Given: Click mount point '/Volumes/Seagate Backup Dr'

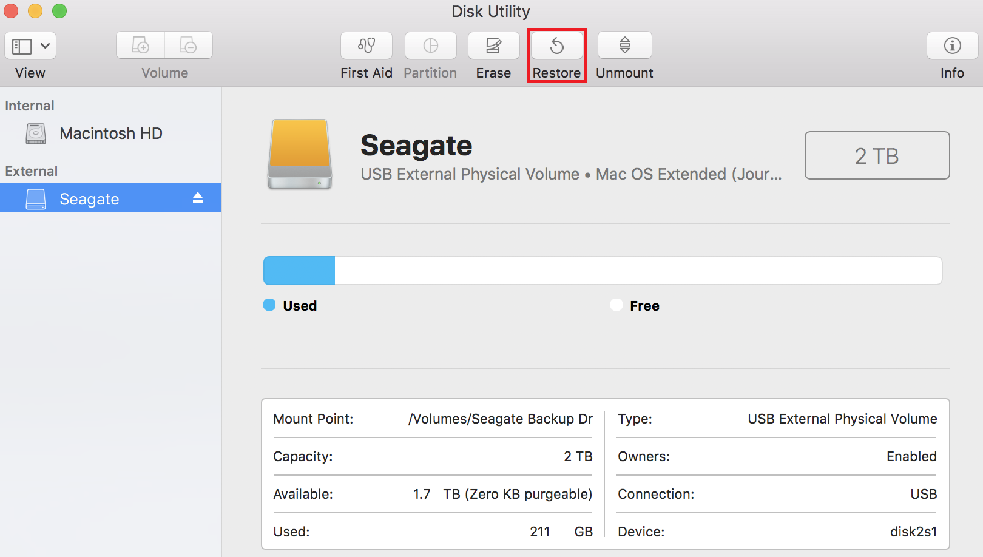Looking at the screenshot, I should 501,419.
